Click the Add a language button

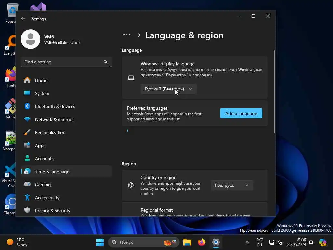tap(241, 113)
